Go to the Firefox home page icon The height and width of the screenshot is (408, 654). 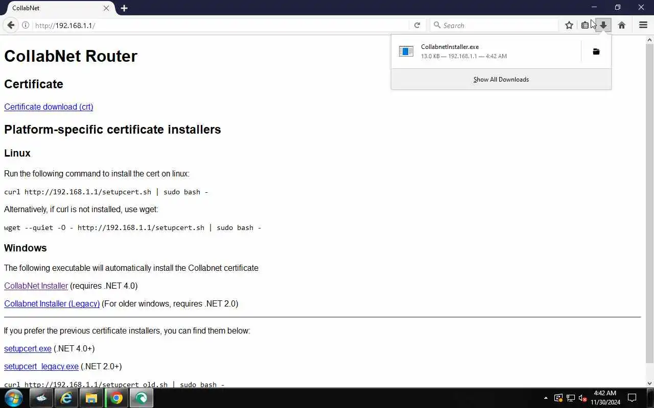[x=622, y=25]
